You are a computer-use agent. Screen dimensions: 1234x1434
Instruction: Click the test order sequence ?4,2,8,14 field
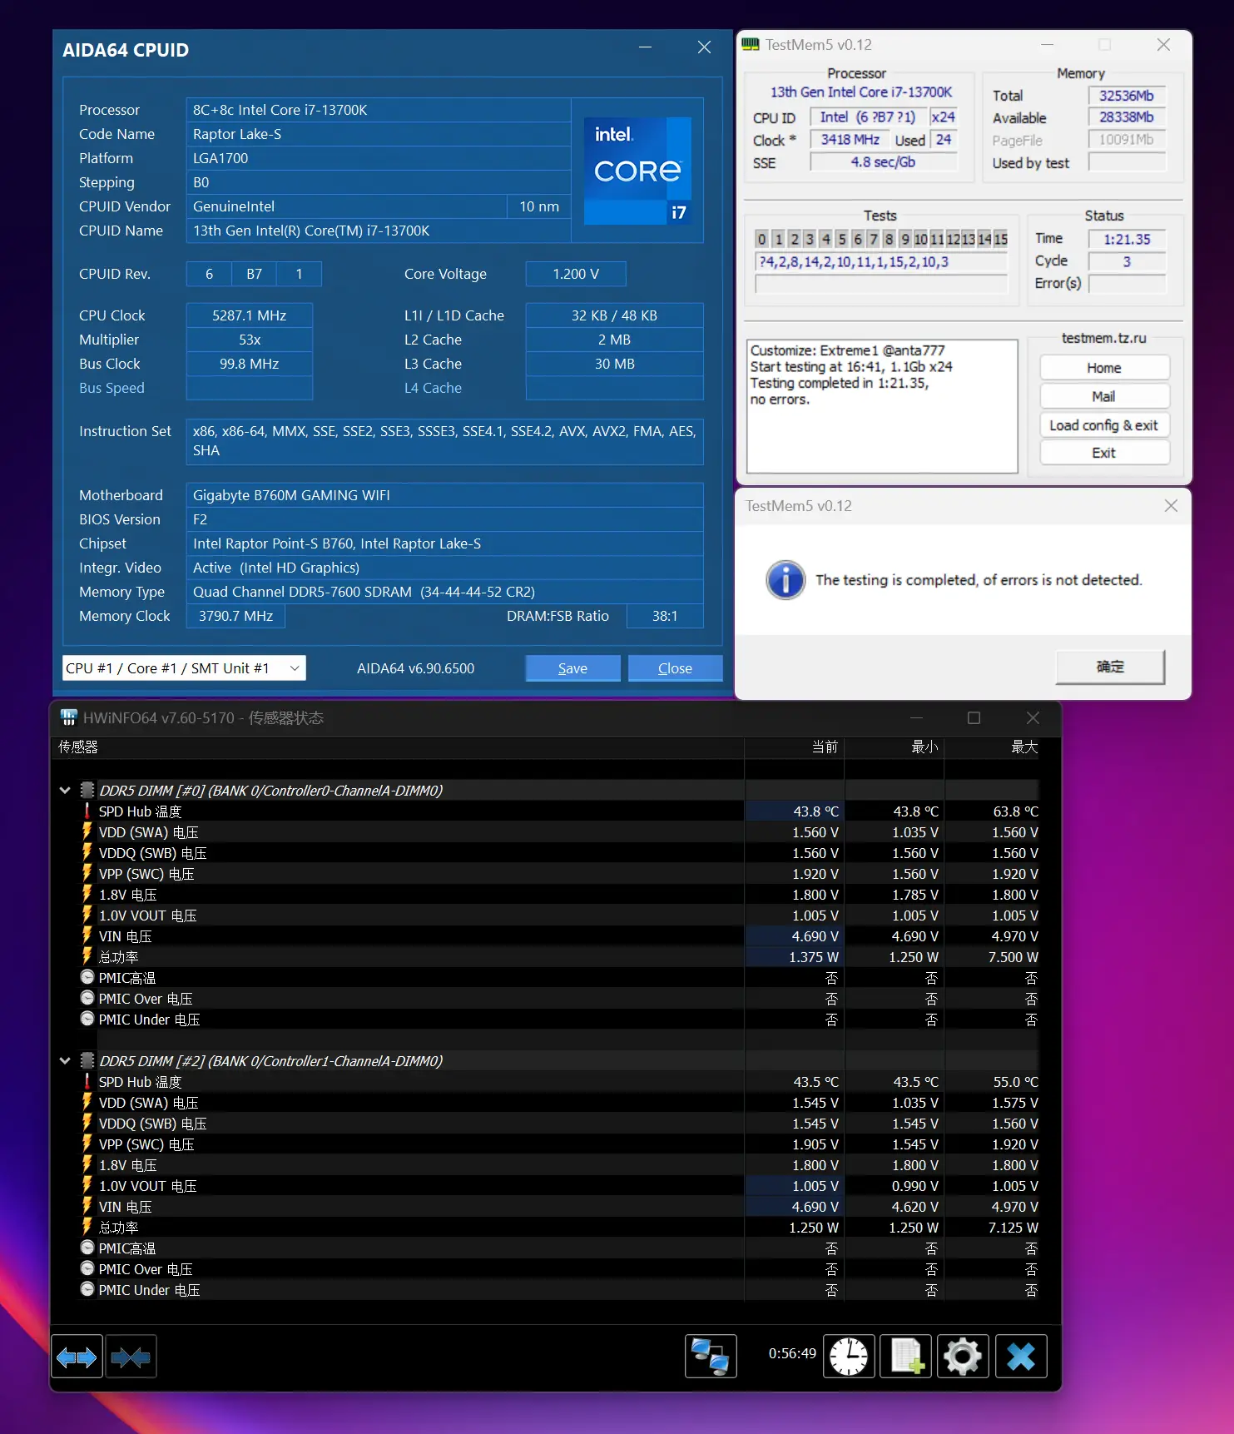tap(882, 261)
